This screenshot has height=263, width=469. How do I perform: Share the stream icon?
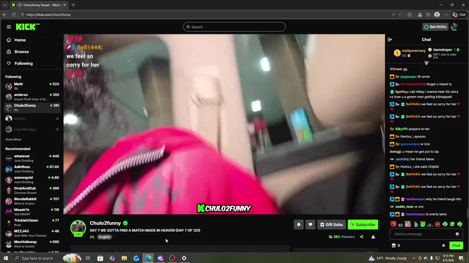(x=362, y=237)
